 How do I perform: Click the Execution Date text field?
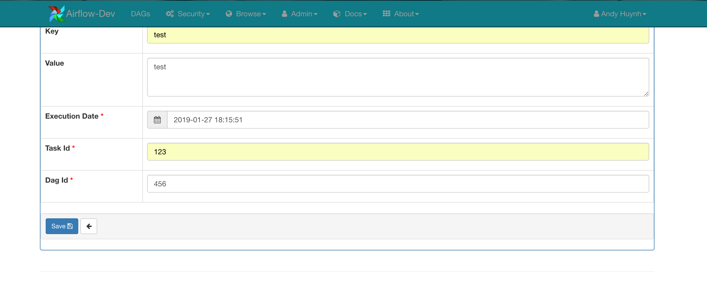pos(408,120)
